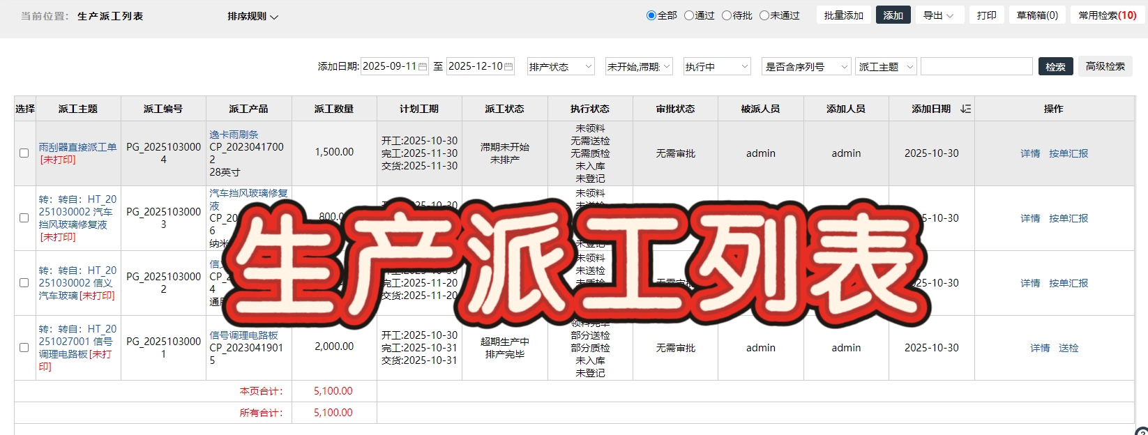Open 常用检索(10) saved searches

pos(1108,15)
